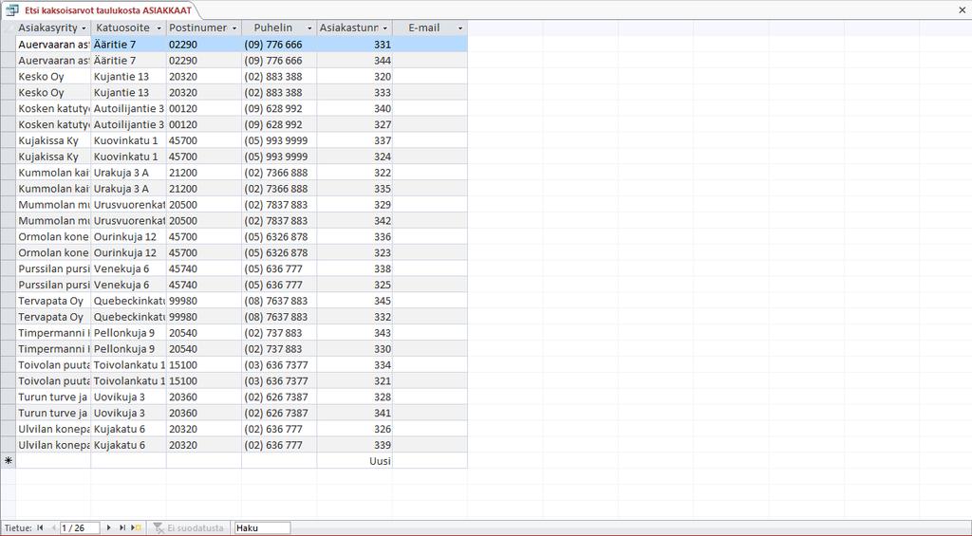Screen dimensions: 972x536
Task: Click select-all corner of datasheet
Action: point(8,28)
